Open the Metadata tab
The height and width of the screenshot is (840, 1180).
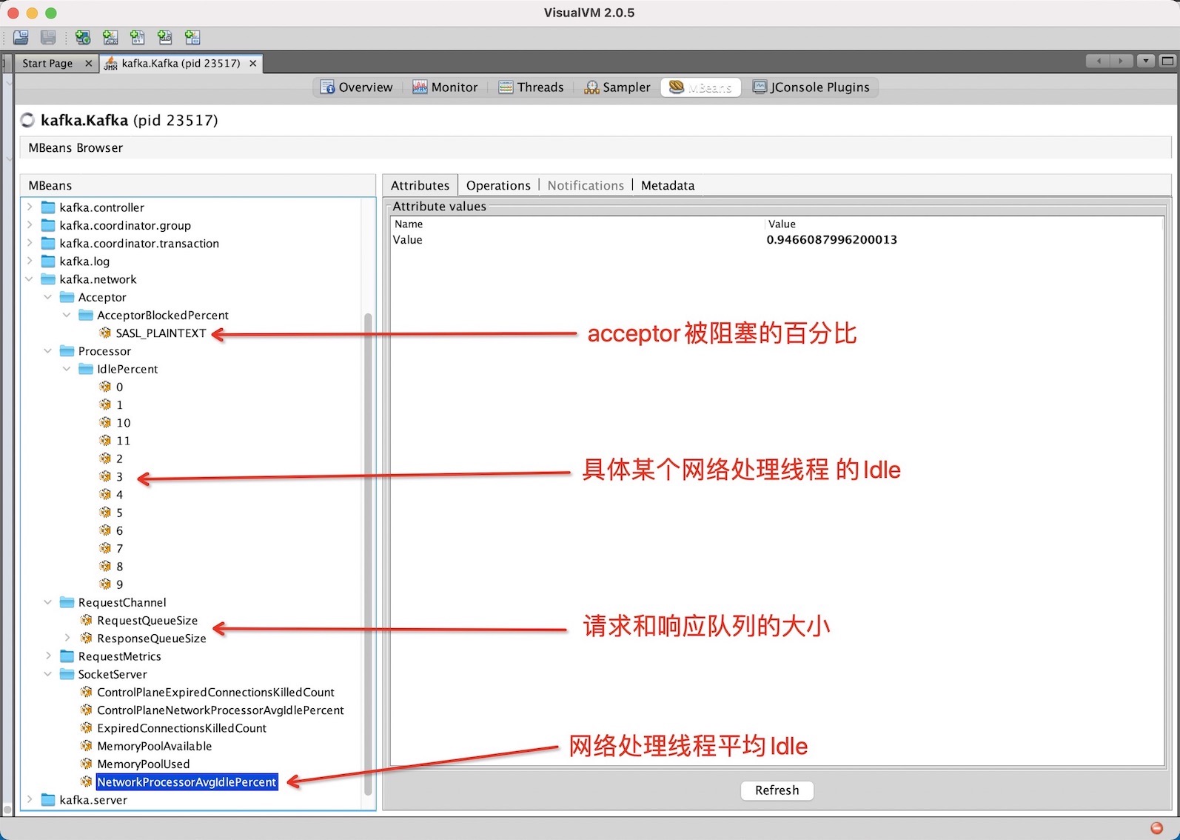667,186
